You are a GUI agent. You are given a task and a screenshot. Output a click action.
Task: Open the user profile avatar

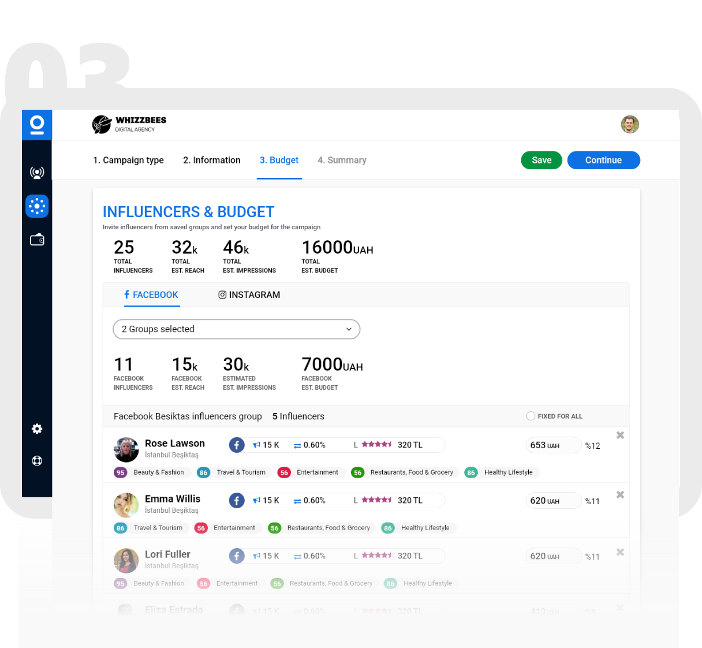[630, 124]
